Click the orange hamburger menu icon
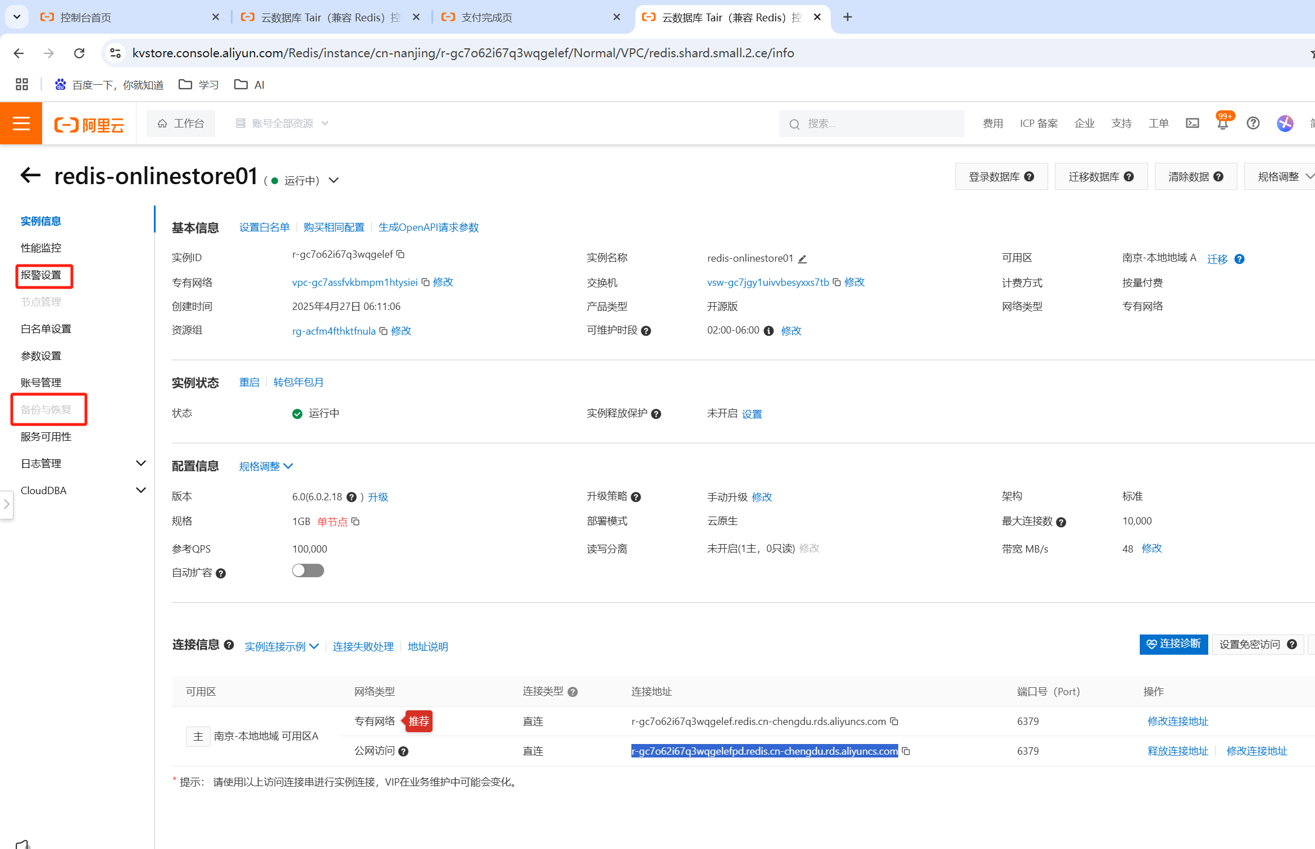This screenshot has height=849, width=1315. point(21,124)
